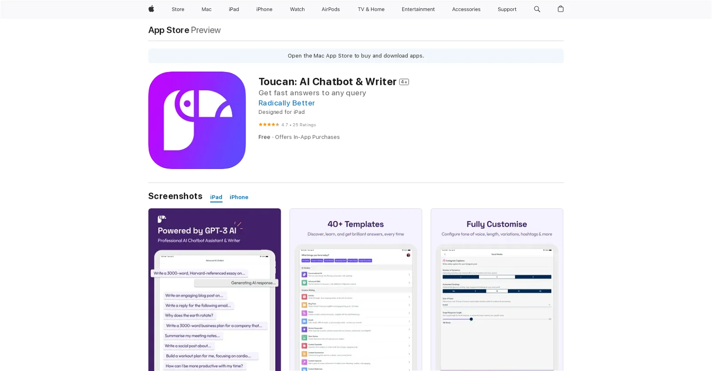Click the Toucan app icon

coord(197,120)
